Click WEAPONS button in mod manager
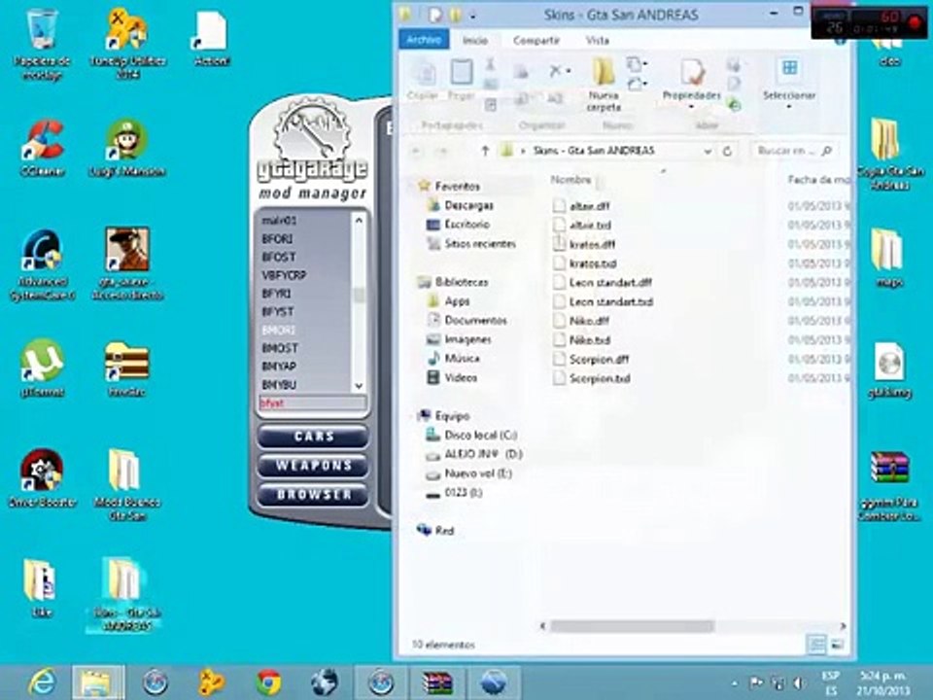This screenshot has width=933, height=700. [313, 466]
